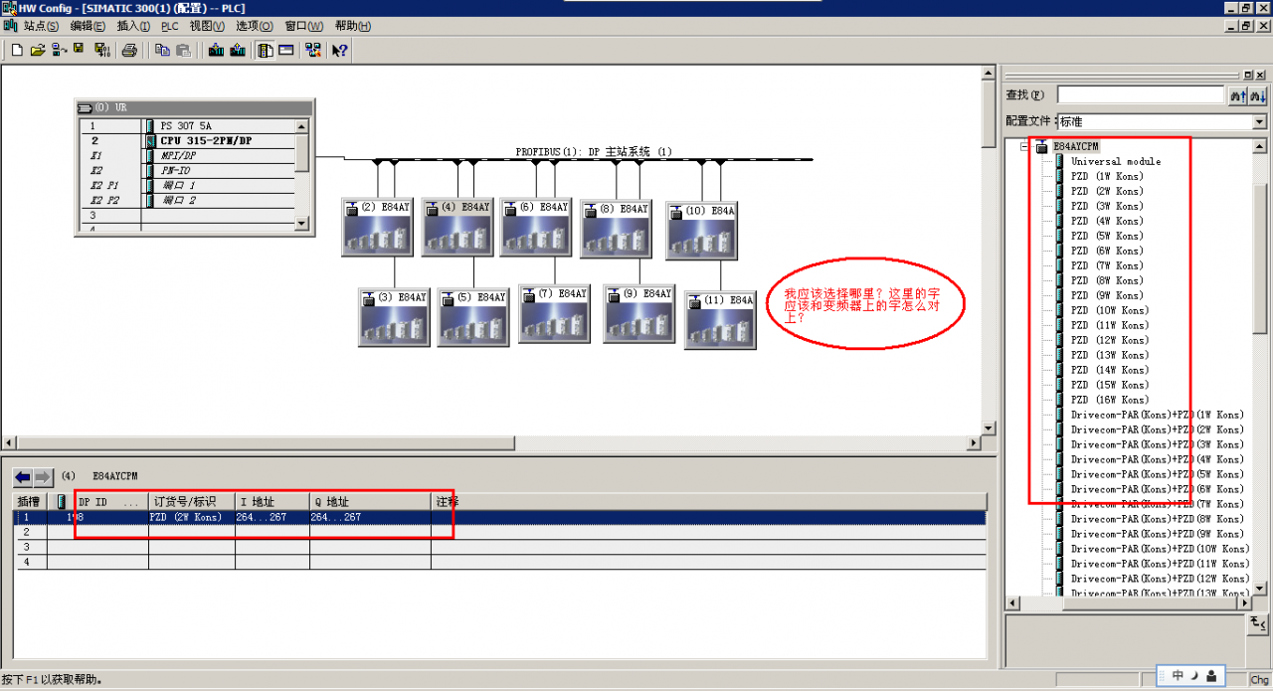Screen dimensions: 1273x691
Task: Select PZD (4W Kons) in catalog
Action: pyautogui.click(x=1107, y=221)
